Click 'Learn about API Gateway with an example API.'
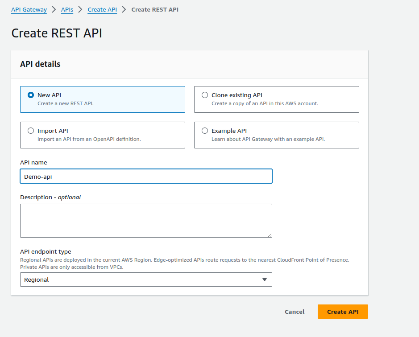 (268, 139)
